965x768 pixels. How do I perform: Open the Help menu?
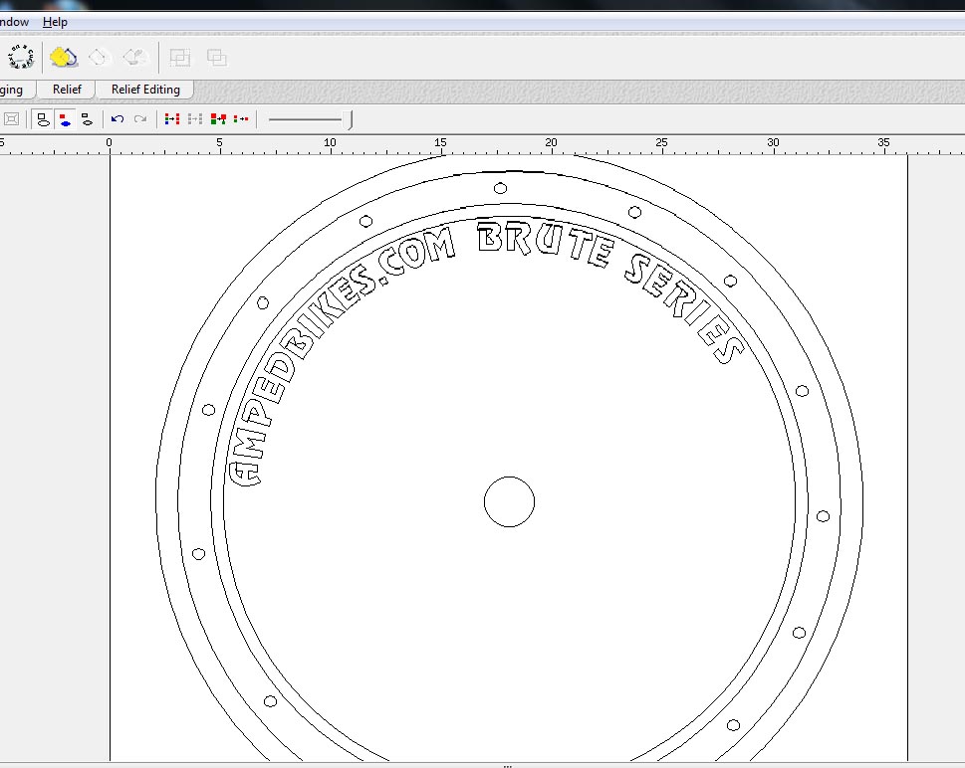[55, 22]
